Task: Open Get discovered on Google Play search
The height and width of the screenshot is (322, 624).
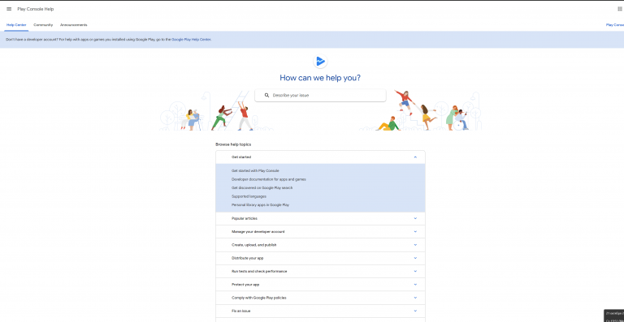Action: pos(262,188)
